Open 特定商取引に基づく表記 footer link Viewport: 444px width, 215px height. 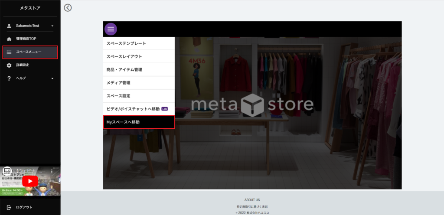point(252,207)
